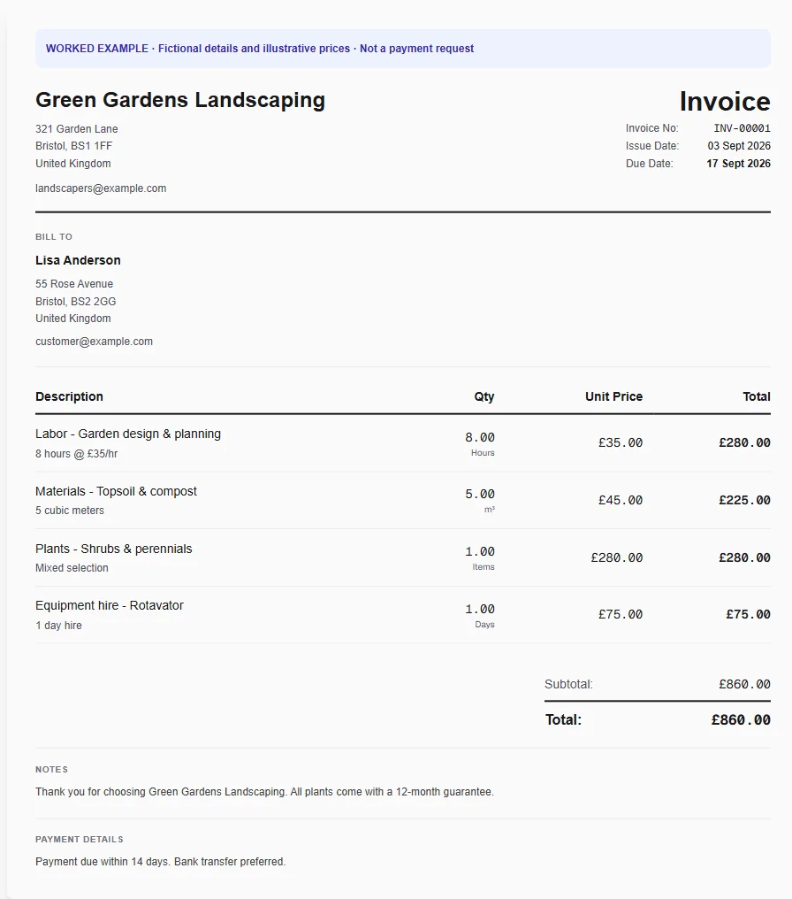Click the Qty column header
Viewport: 792px width, 899px height.
484,396
